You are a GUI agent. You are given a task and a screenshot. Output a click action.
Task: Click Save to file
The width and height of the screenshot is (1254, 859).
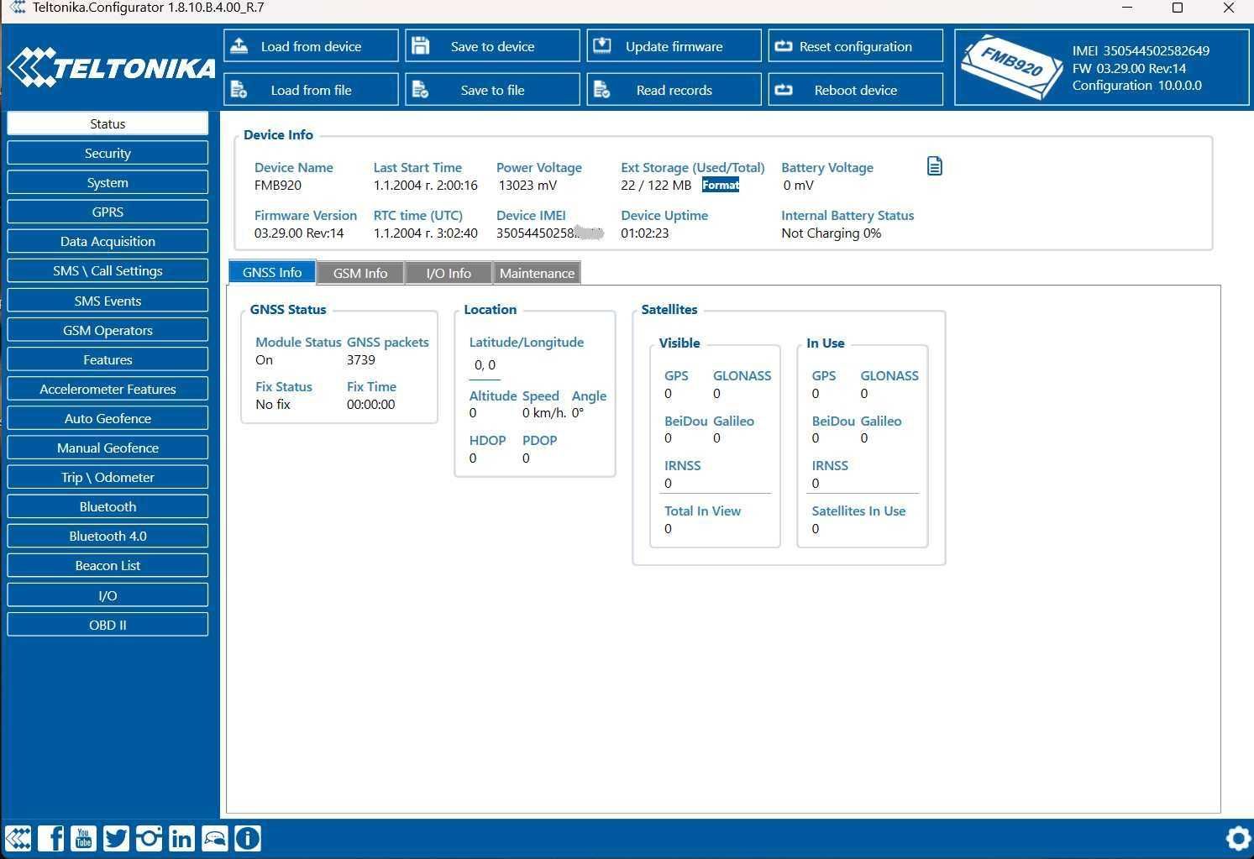tap(492, 90)
